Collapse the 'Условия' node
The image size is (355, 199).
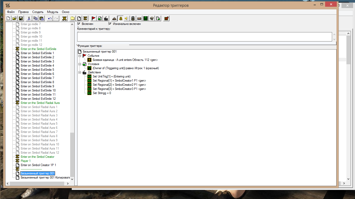click(80, 64)
